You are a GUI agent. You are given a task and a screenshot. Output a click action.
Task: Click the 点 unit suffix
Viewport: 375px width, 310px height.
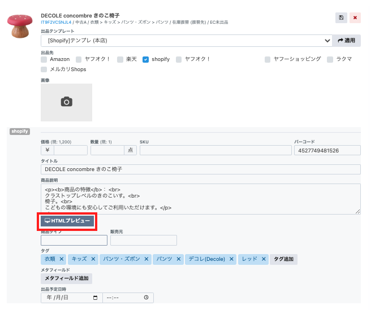point(130,150)
